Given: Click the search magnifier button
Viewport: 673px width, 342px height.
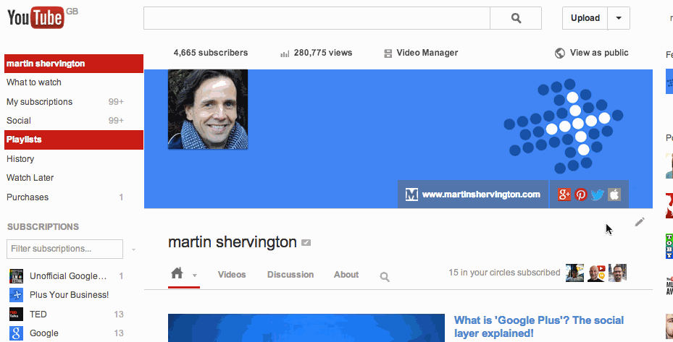Looking at the screenshot, I should coord(516,18).
